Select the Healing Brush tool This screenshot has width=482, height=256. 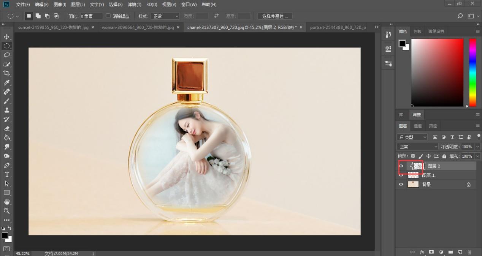click(x=6, y=92)
